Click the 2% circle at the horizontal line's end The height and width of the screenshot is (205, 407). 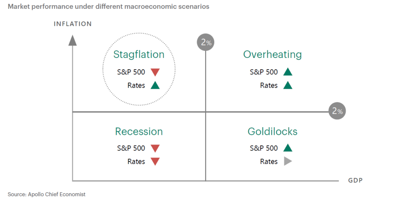click(337, 111)
